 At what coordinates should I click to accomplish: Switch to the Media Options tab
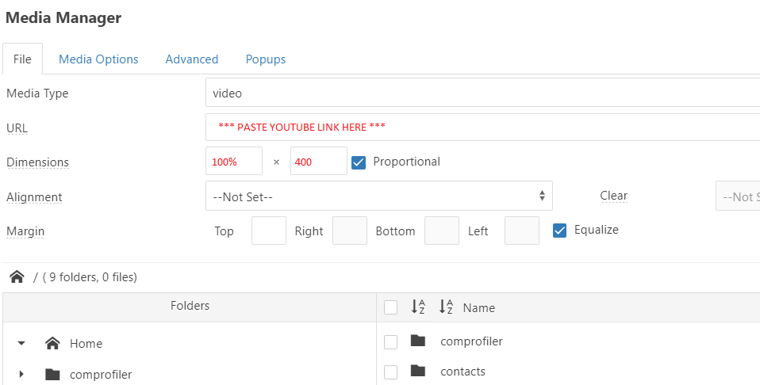pos(98,59)
